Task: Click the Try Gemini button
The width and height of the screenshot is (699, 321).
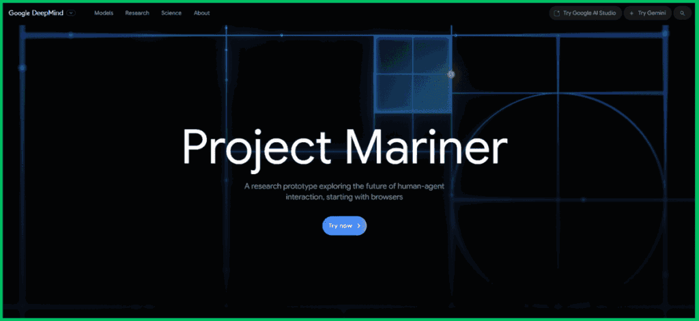Action: click(648, 14)
